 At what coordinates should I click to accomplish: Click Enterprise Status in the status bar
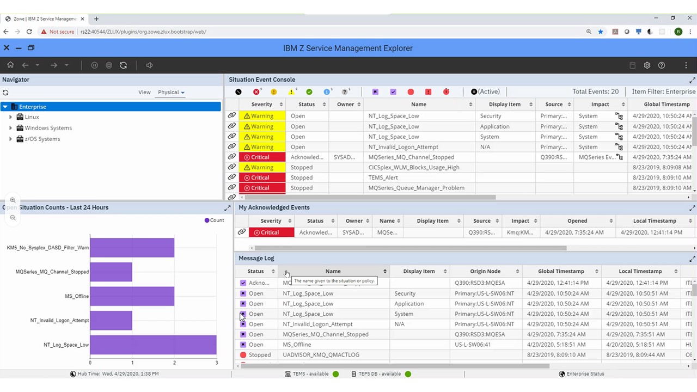(x=585, y=373)
